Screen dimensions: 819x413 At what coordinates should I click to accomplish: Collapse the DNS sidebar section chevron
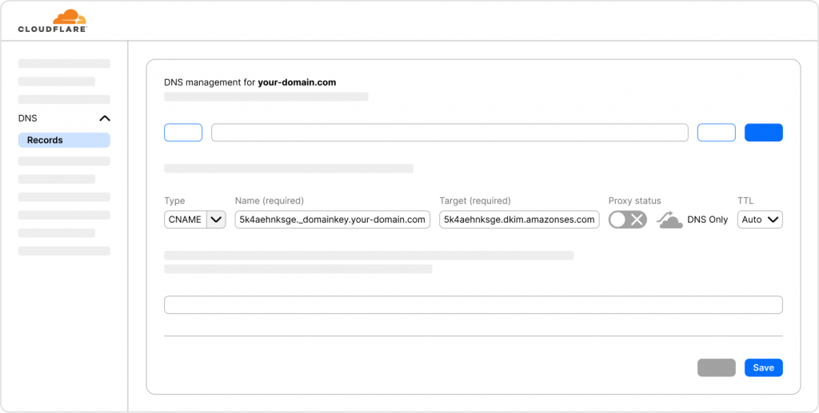click(x=104, y=118)
